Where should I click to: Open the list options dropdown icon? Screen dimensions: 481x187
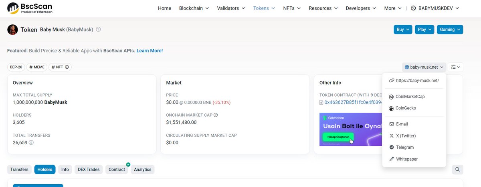click(455, 67)
